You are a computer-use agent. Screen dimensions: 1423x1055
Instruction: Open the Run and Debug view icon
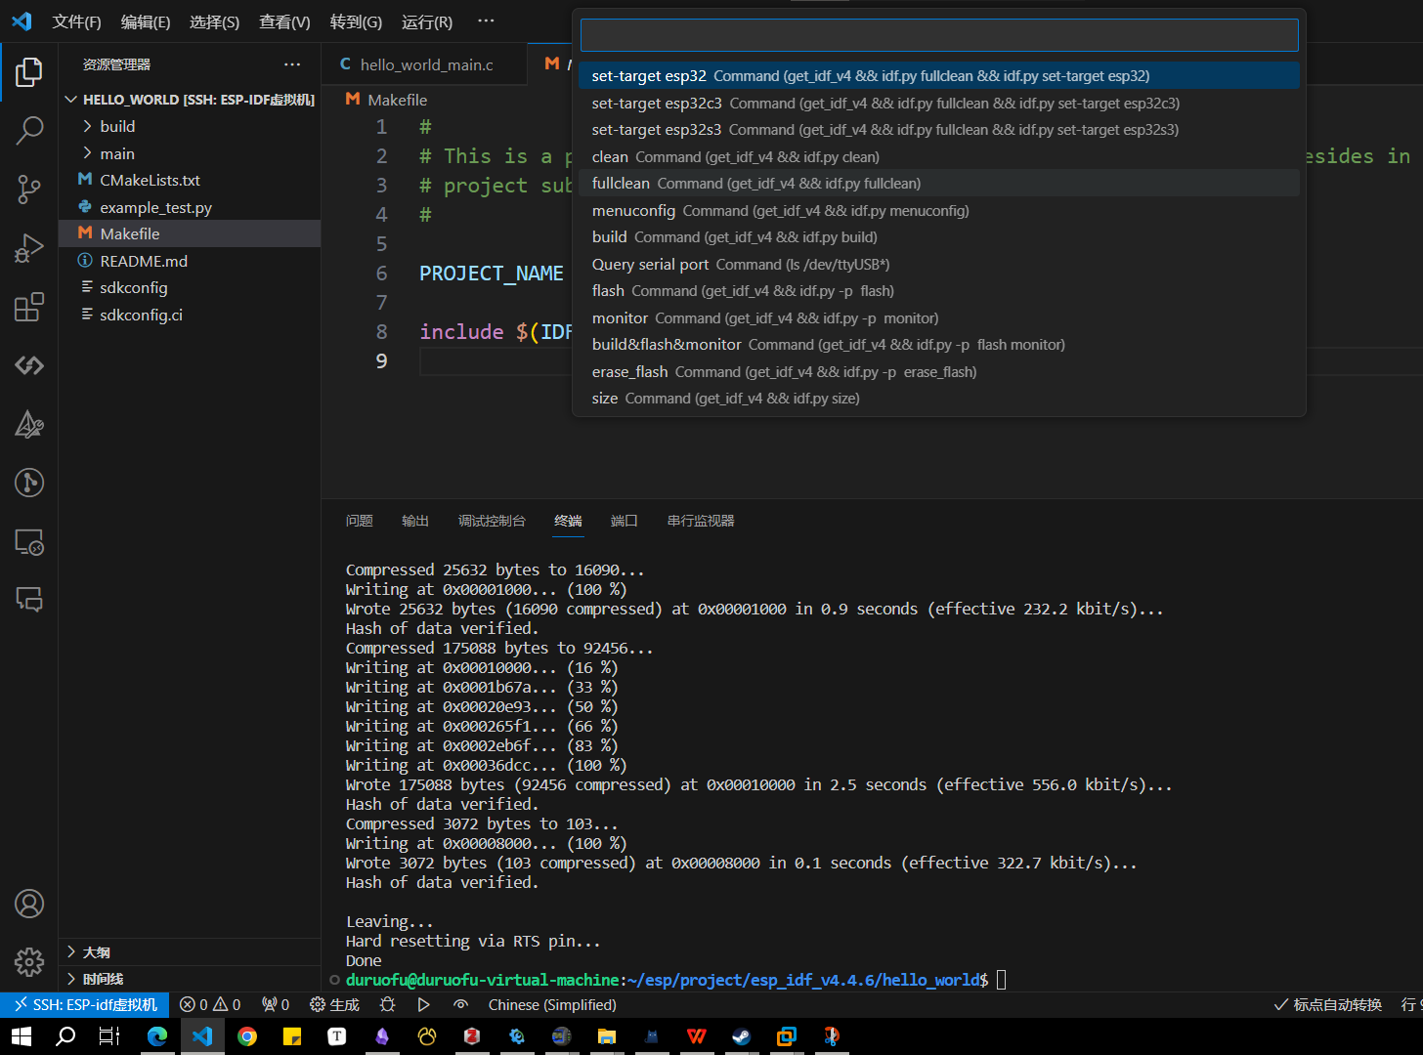pyautogui.click(x=29, y=248)
